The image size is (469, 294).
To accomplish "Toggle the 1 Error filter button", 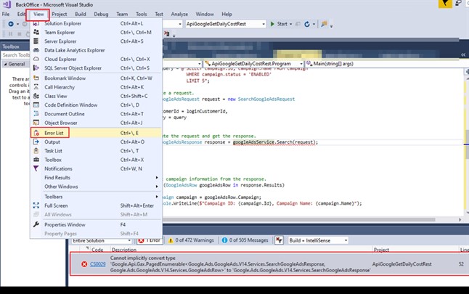I will point(150,240).
